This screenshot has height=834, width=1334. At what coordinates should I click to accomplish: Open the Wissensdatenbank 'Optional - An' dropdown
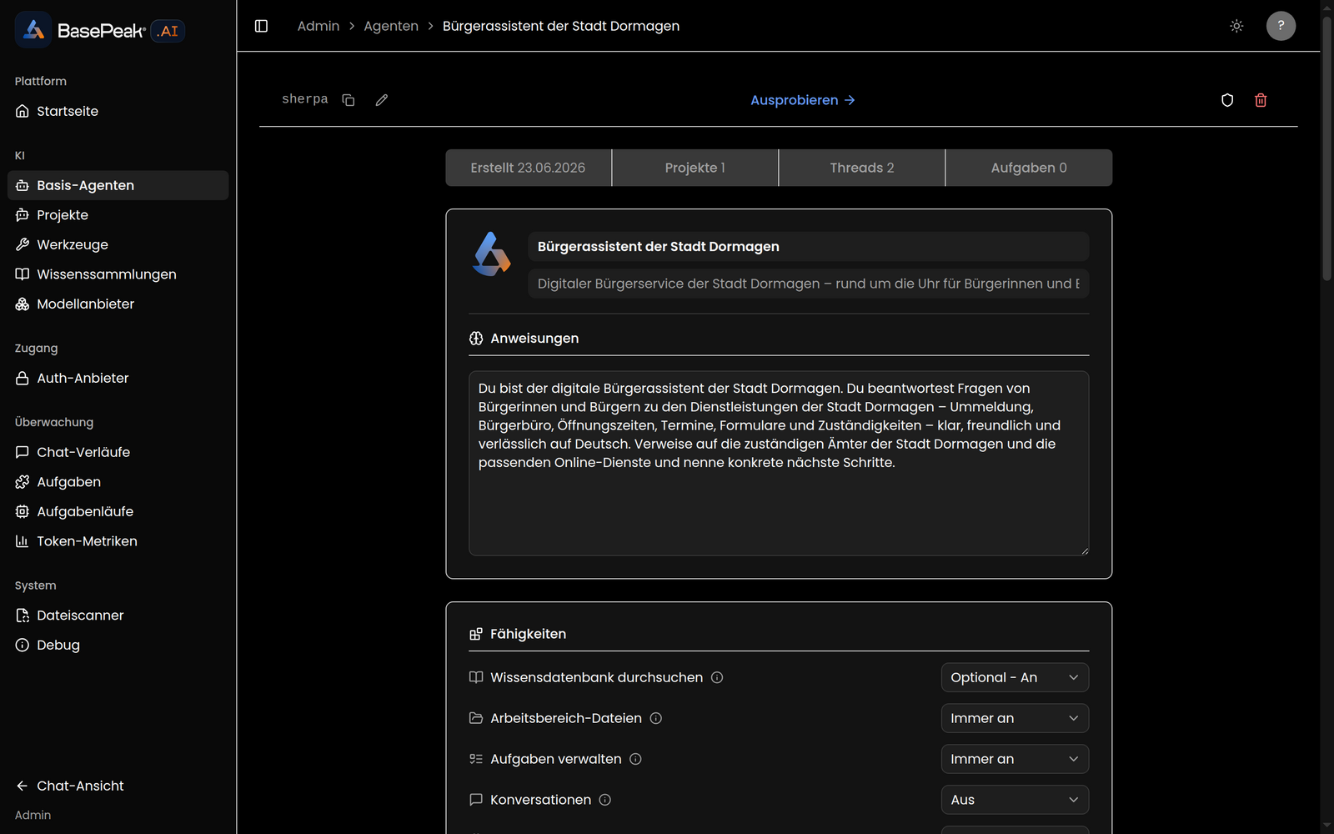click(1015, 677)
